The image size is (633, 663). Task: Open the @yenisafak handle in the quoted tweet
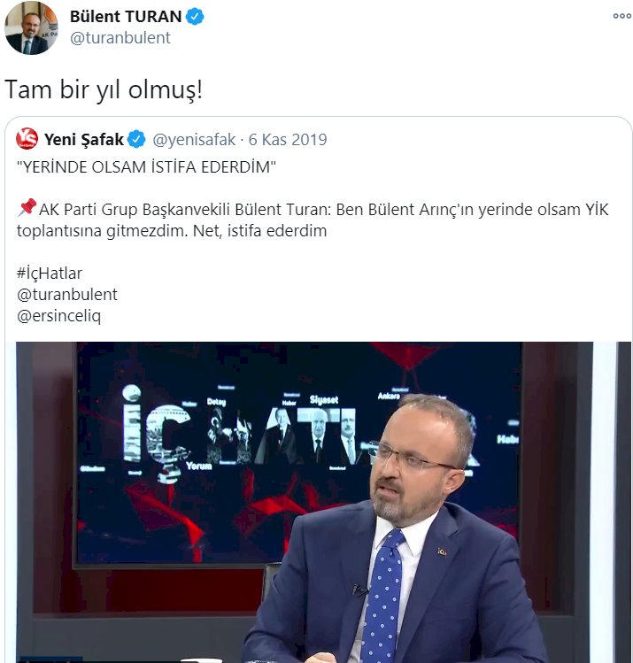(194, 139)
